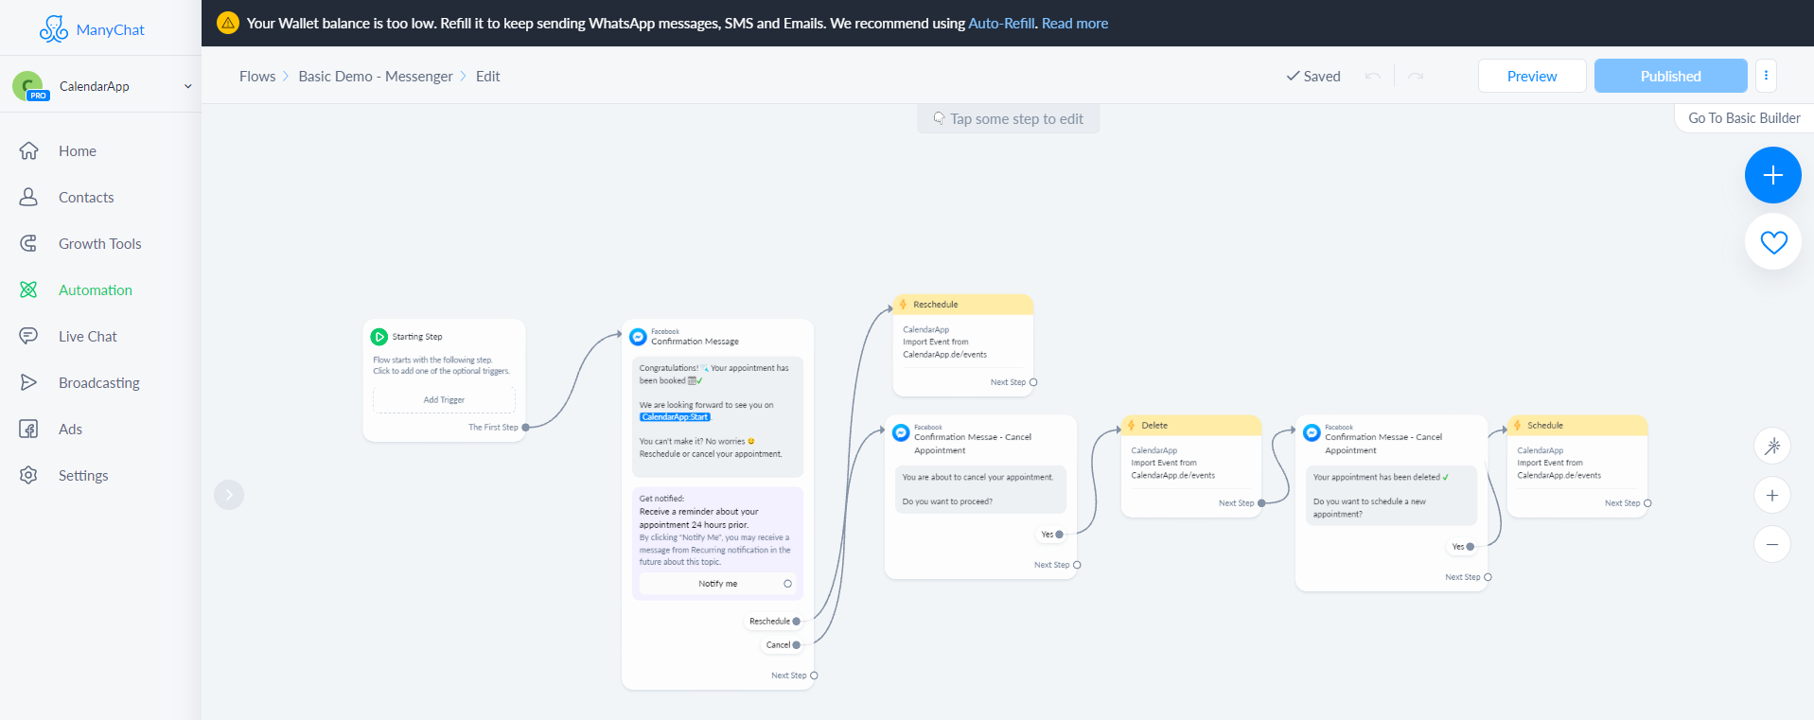Click the undo arrow icon

[x=1373, y=76]
